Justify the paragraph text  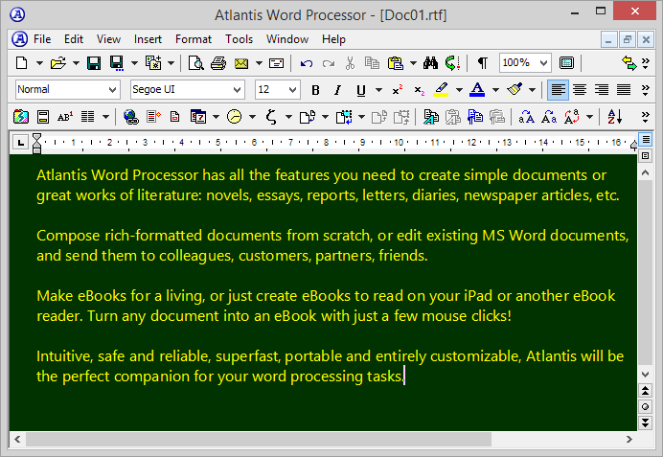[624, 90]
